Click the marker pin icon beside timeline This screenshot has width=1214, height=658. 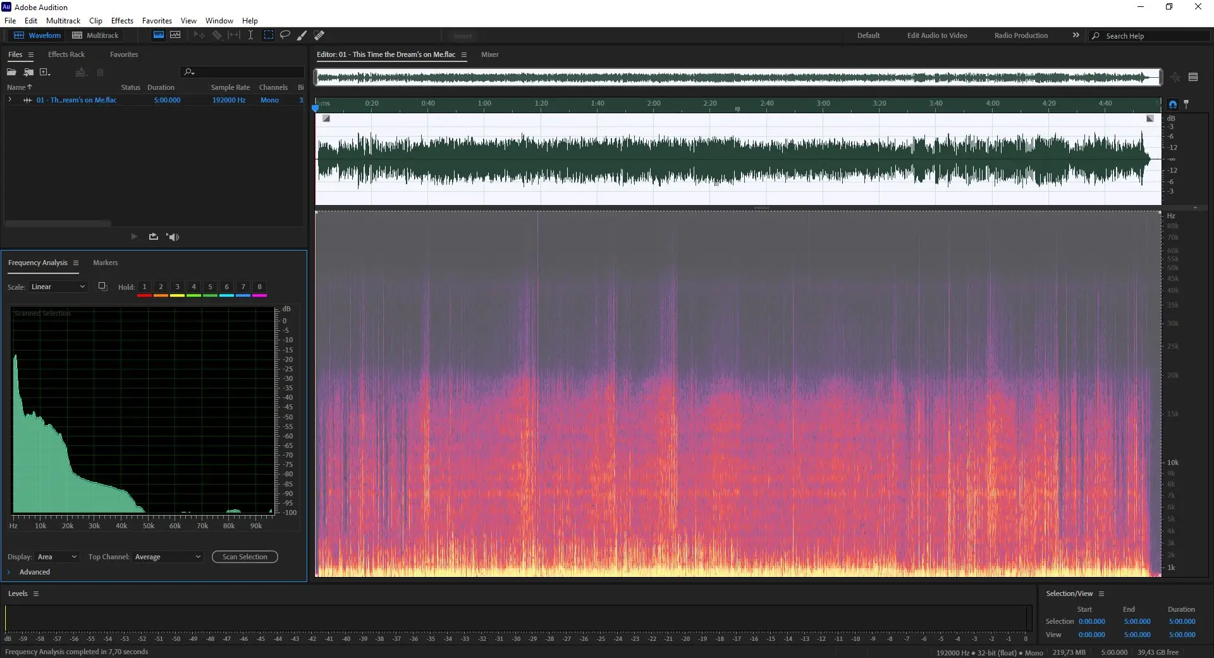[x=1186, y=104]
